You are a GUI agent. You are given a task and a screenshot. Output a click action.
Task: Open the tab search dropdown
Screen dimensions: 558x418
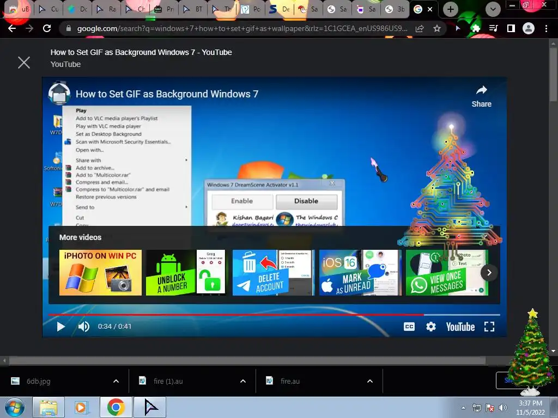coord(493,9)
